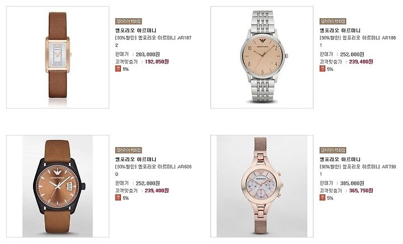This screenshot has height=244, width=403.
Task: Click the brand name above AR7391 listing
Action: click(x=340, y=160)
